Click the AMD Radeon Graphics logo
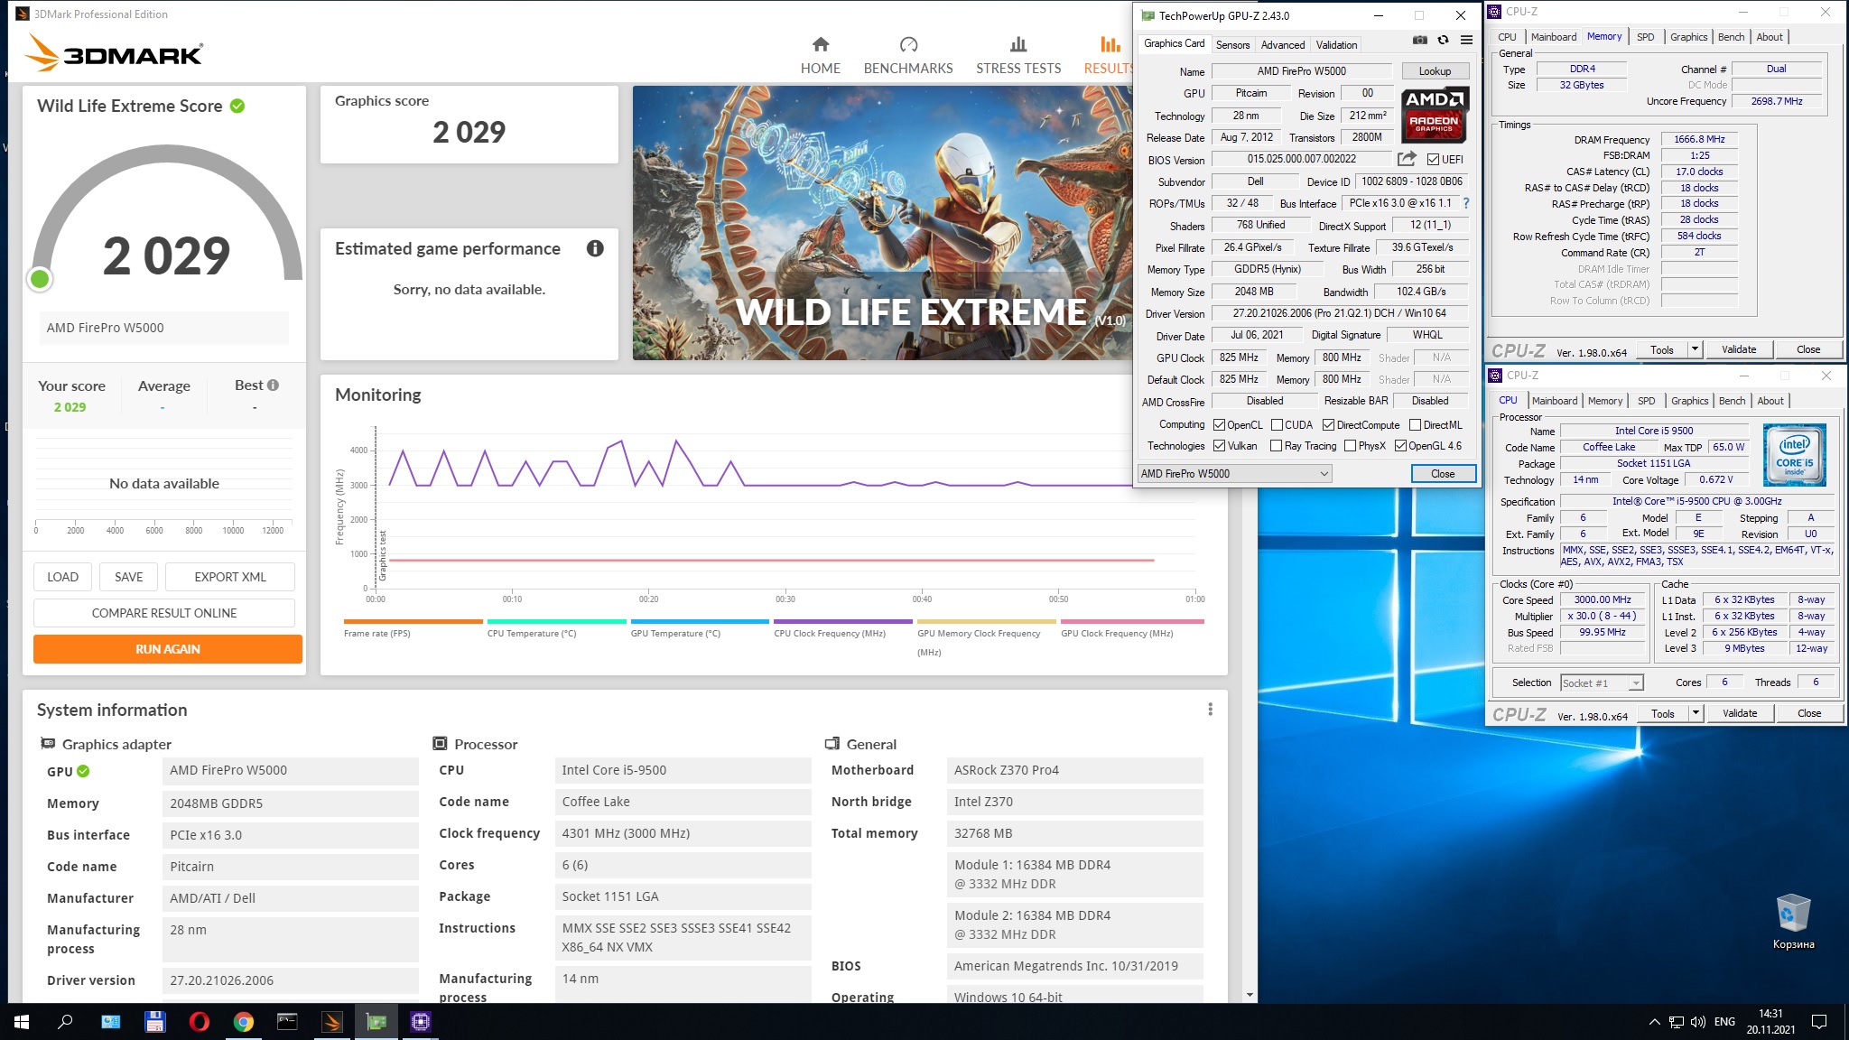Screen dimensions: 1849x1040 1435,115
